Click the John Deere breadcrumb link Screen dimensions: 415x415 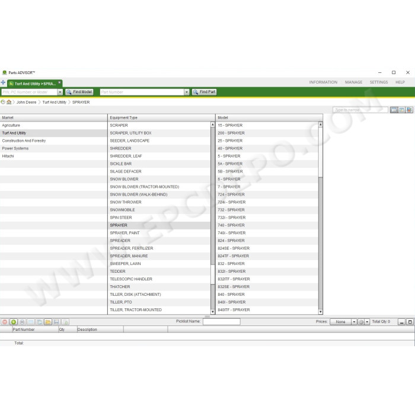26,102
